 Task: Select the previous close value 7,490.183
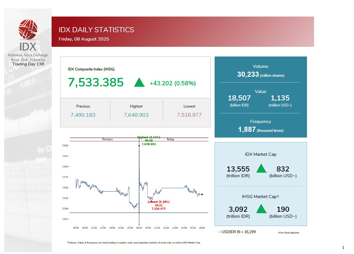tap(83, 115)
